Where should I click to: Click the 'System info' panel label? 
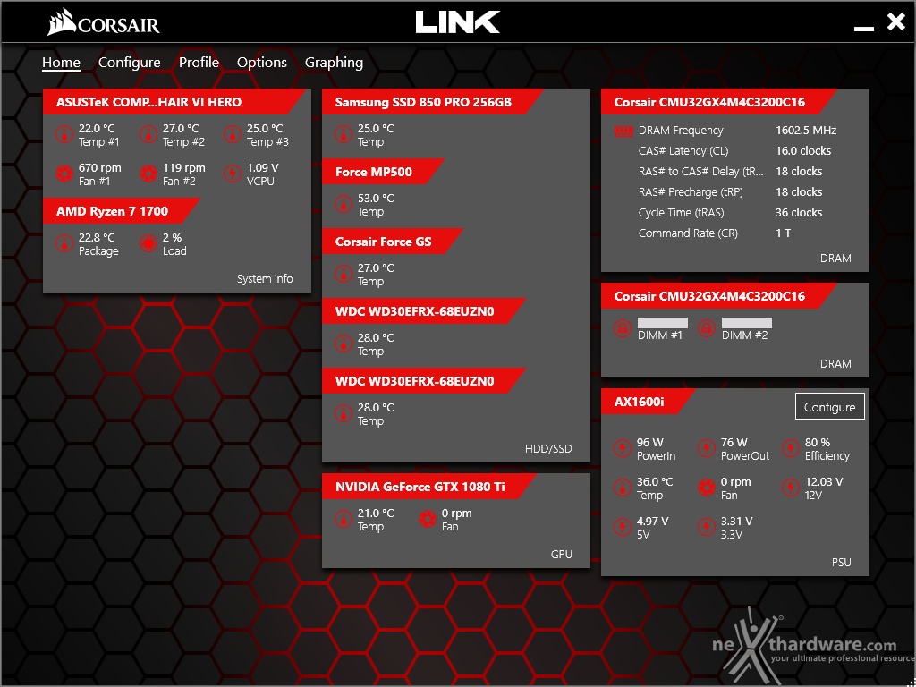265,279
